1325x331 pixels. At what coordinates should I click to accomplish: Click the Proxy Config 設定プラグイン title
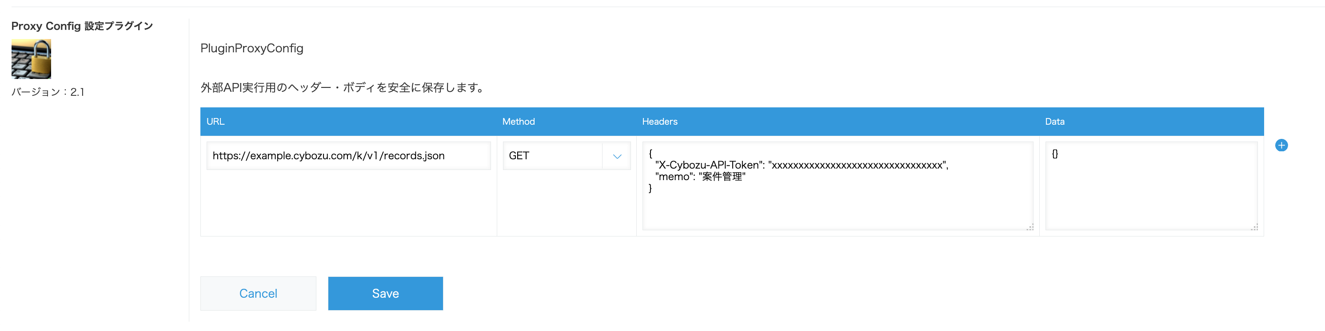[x=81, y=25]
